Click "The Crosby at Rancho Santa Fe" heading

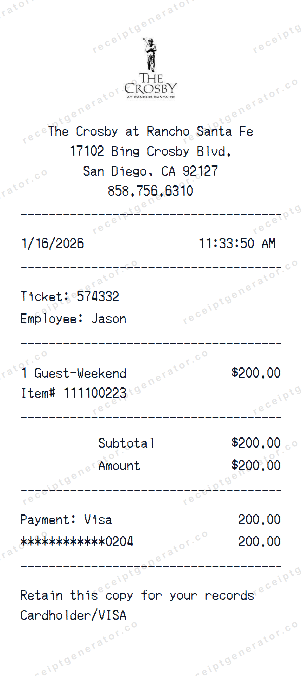point(150,132)
